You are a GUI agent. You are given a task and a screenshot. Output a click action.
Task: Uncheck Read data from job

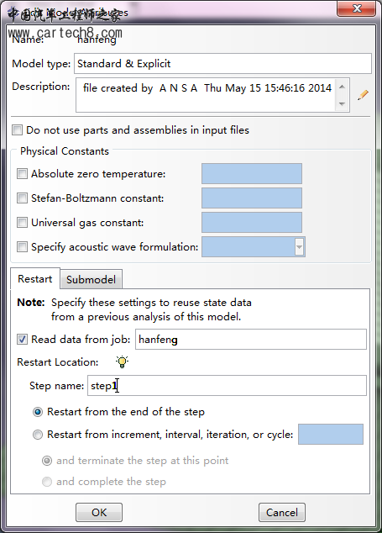22,340
